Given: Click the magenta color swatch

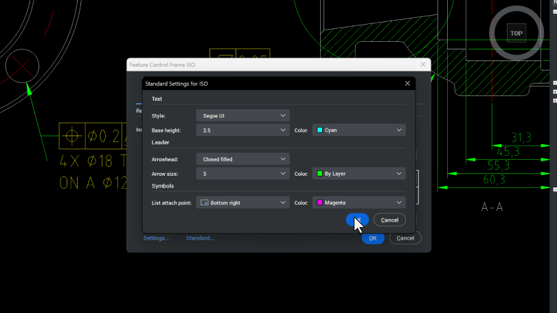Looking at the screenshot, I should (319, 202).
